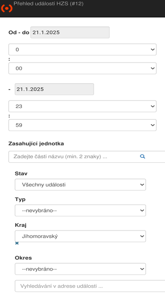Expand the start hour dropdown showing 0
This screenshot has width=165, height=294.
[83, 49]
